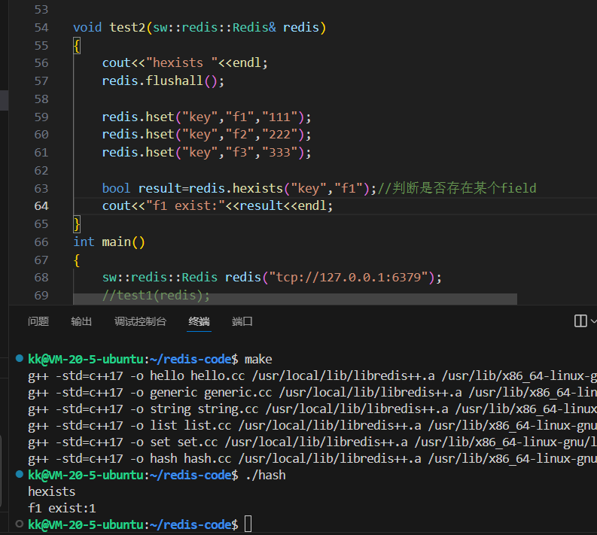This screenshot has height=535, width=597.
Task: Open the 问题 panel tab
Action: [38, 321]
